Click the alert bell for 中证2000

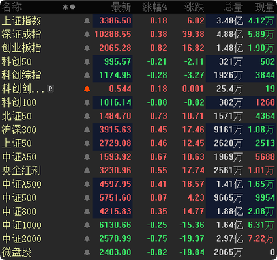(87, 238)
